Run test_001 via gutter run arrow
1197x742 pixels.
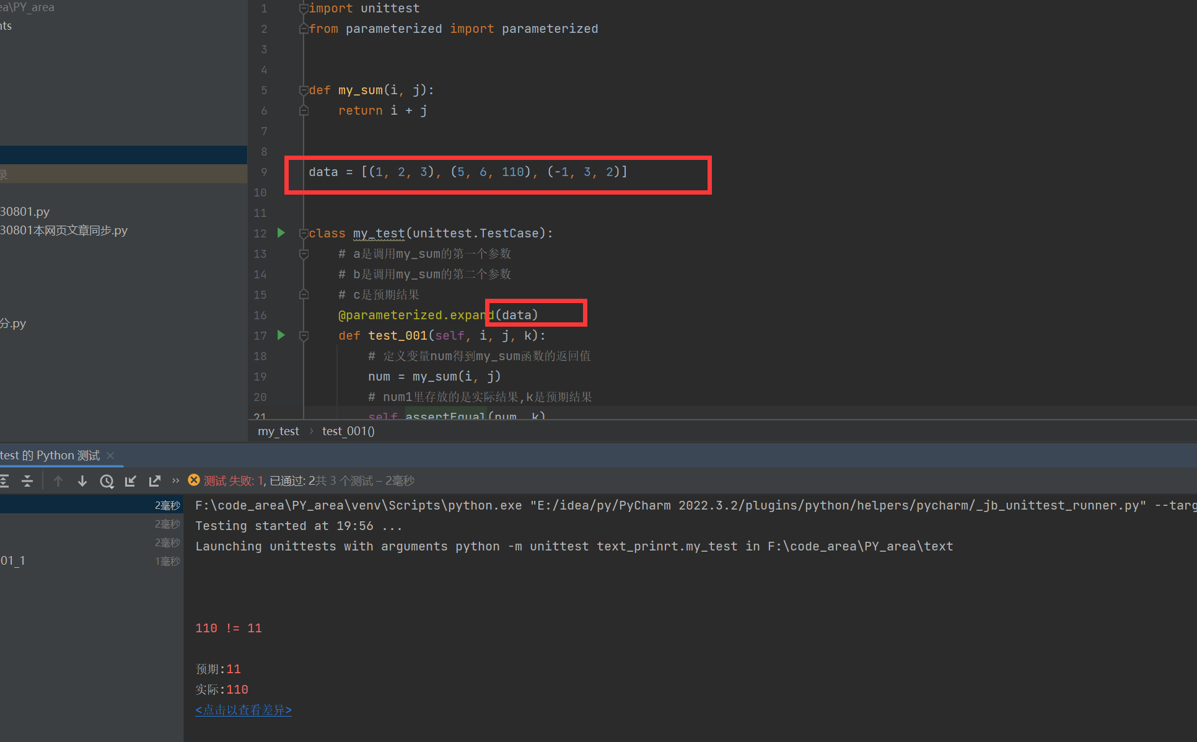pos(281,335)
